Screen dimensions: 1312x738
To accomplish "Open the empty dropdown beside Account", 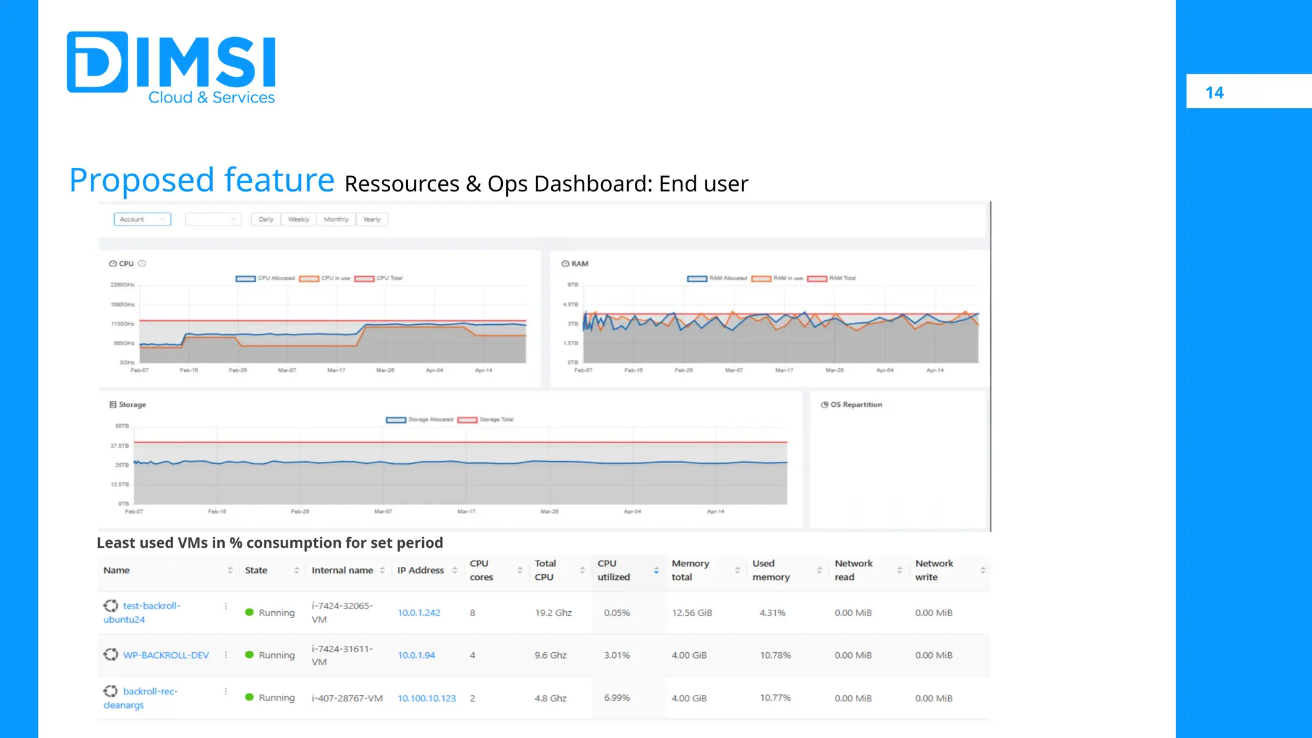I will 213,219.
